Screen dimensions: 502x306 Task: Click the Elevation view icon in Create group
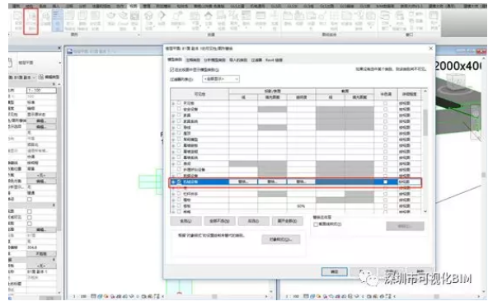pos(209,21)
